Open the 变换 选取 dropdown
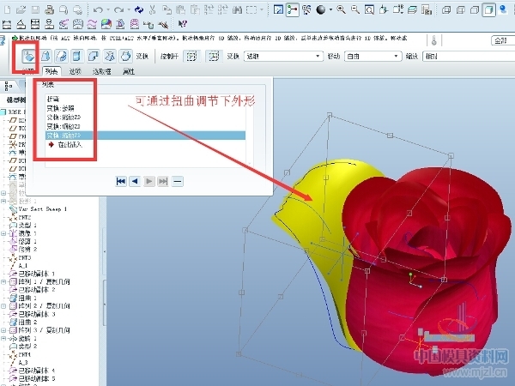Viewport: 515px width, 386px height. (283, 56)
